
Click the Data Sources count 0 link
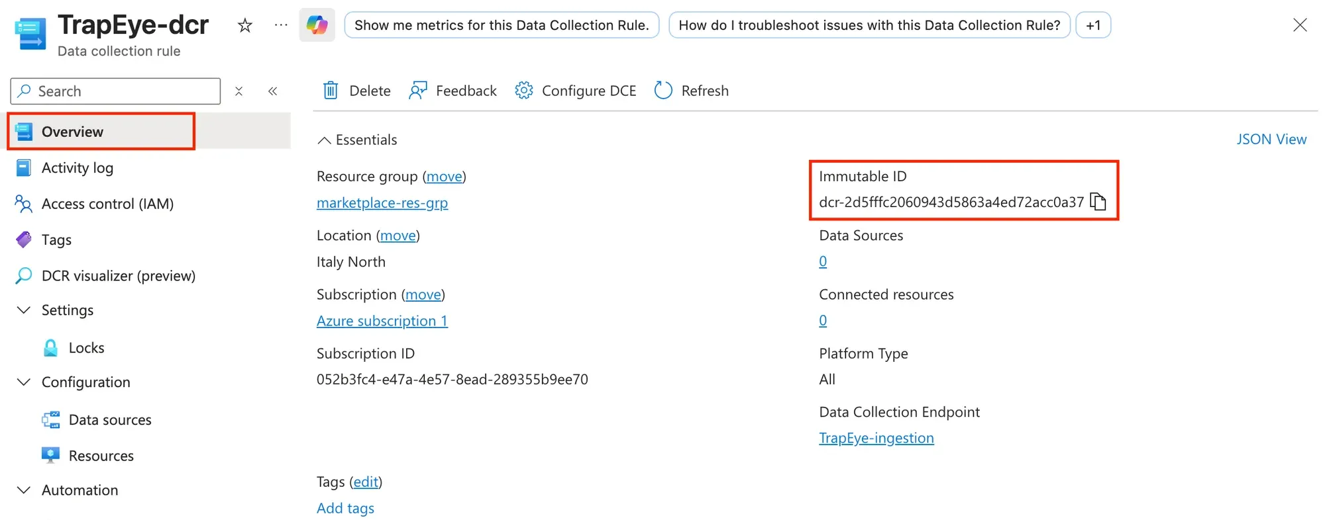(x=823, y=261)
